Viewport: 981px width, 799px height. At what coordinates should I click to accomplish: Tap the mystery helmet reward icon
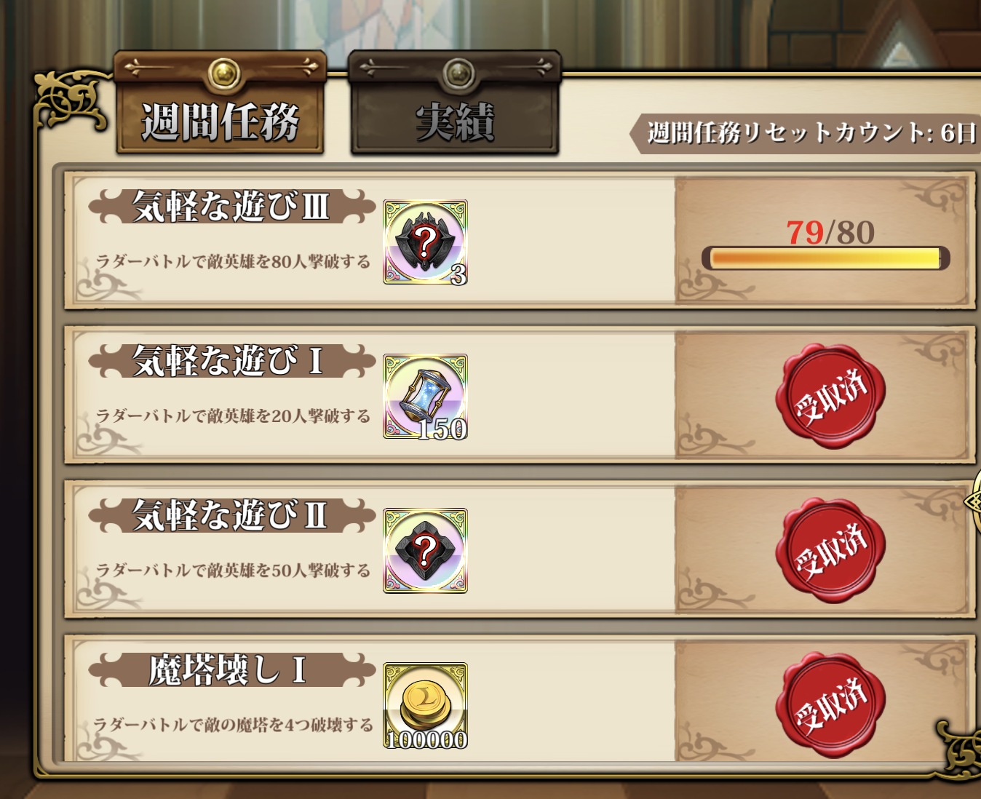click(426, 242)
